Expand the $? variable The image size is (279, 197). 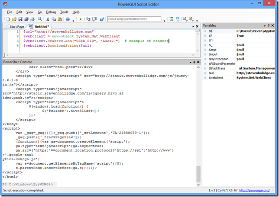tap(205, 36)
